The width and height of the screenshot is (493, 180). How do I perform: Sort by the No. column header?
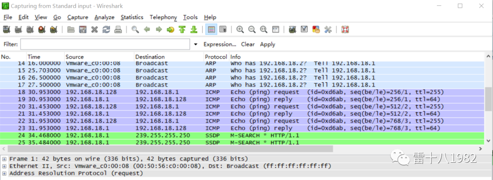(13, 57)
